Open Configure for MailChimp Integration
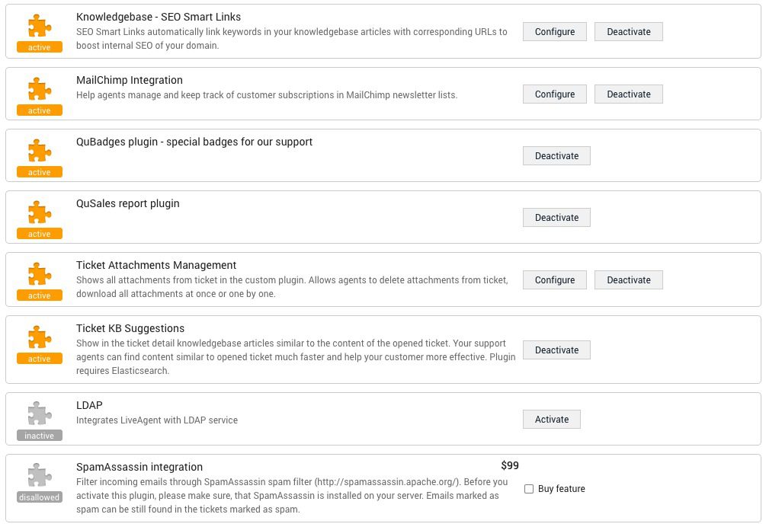Screen dimensions: 766x527 [x=554, y=94]
